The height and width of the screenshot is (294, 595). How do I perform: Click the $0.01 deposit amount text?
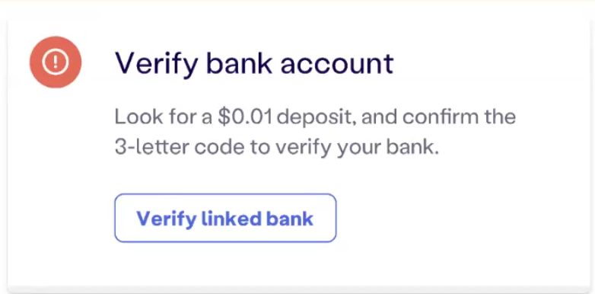(245, 117)
